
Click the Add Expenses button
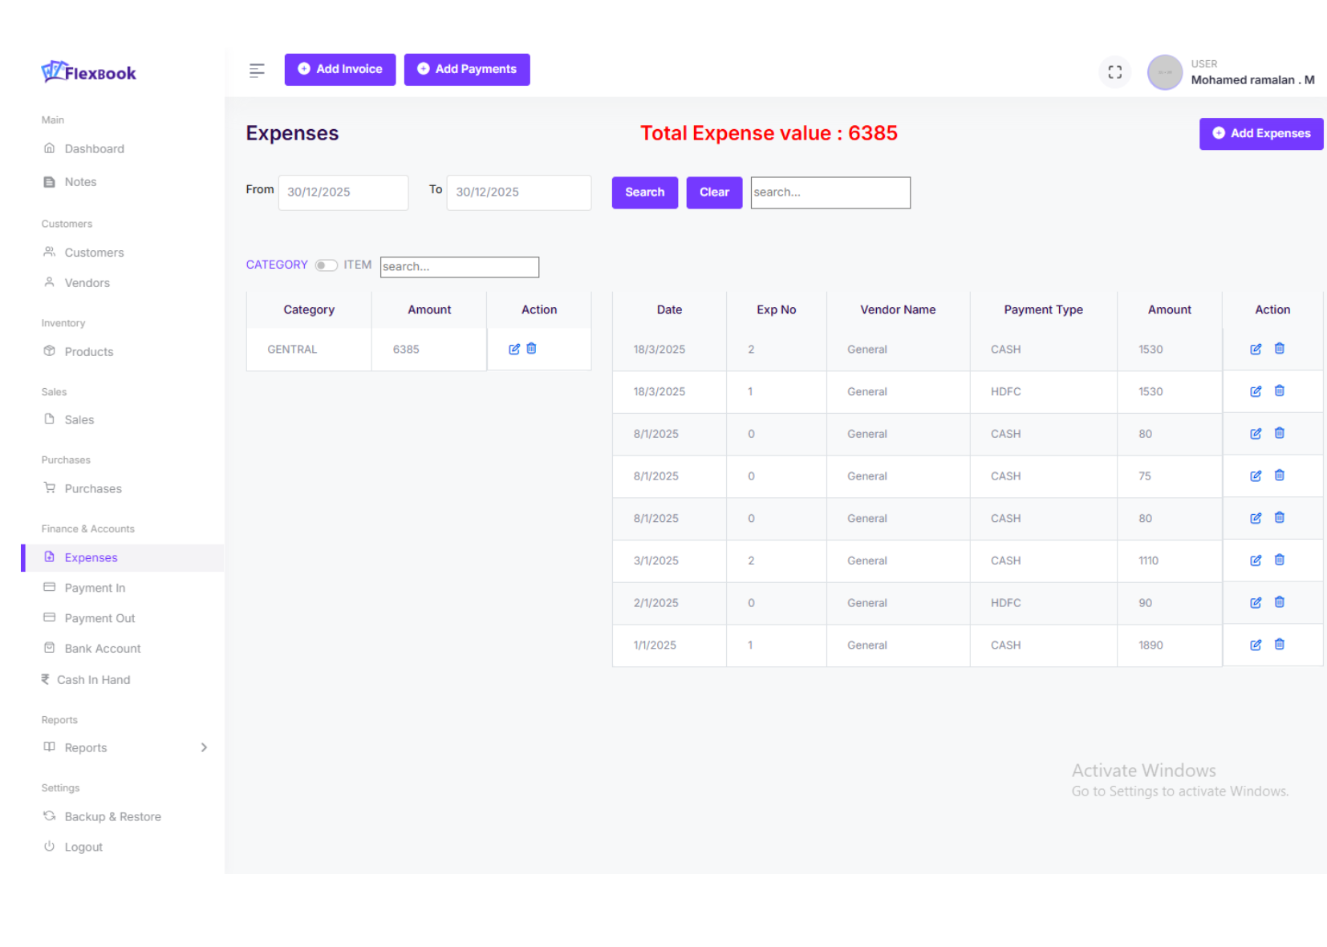[1260, 134]
